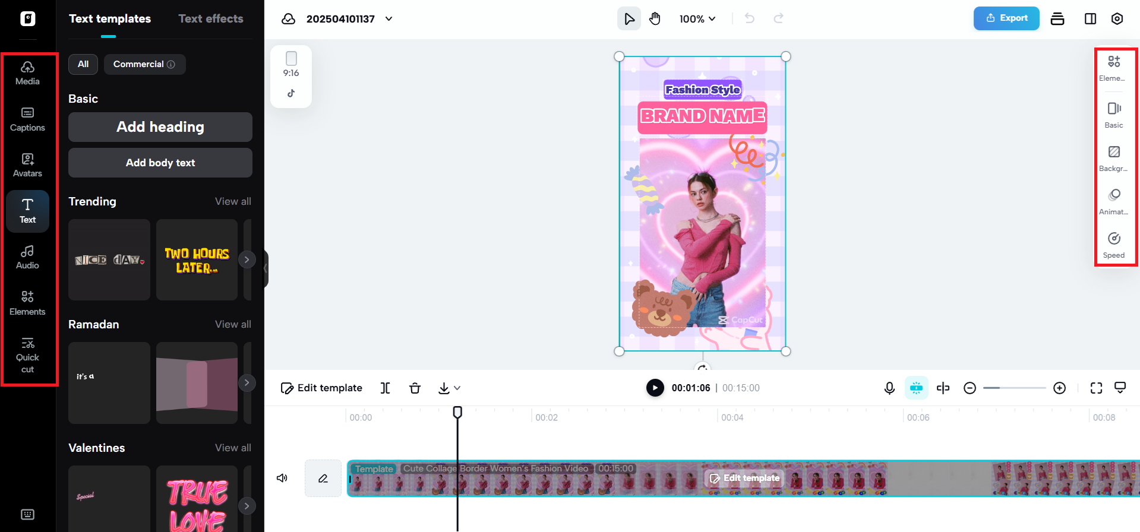
Task: Mute the timeline track audio
Action: pyautogui.click(x=282, y=478)
